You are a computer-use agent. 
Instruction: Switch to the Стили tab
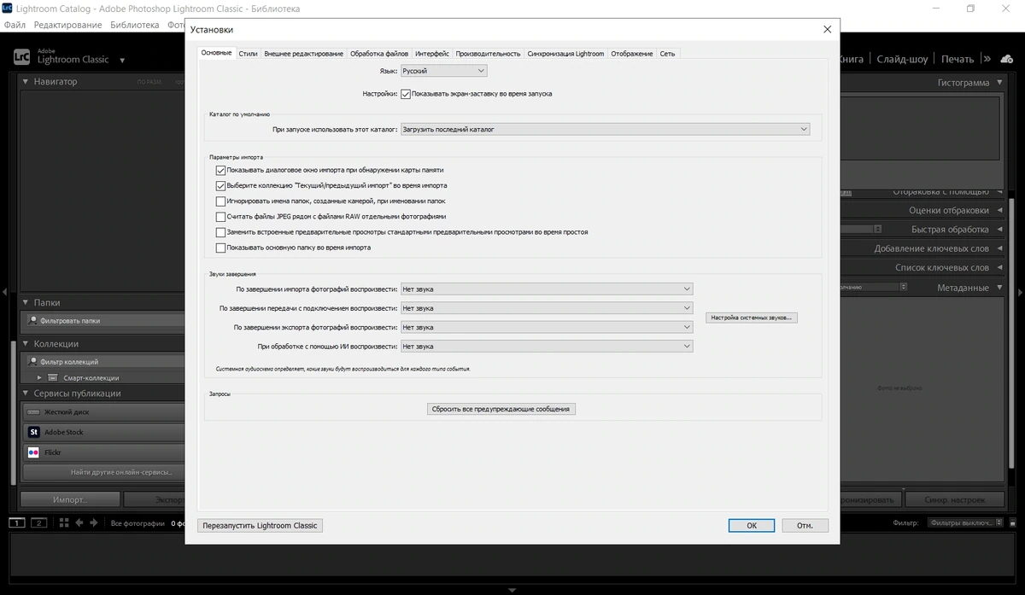coord(248,53)
